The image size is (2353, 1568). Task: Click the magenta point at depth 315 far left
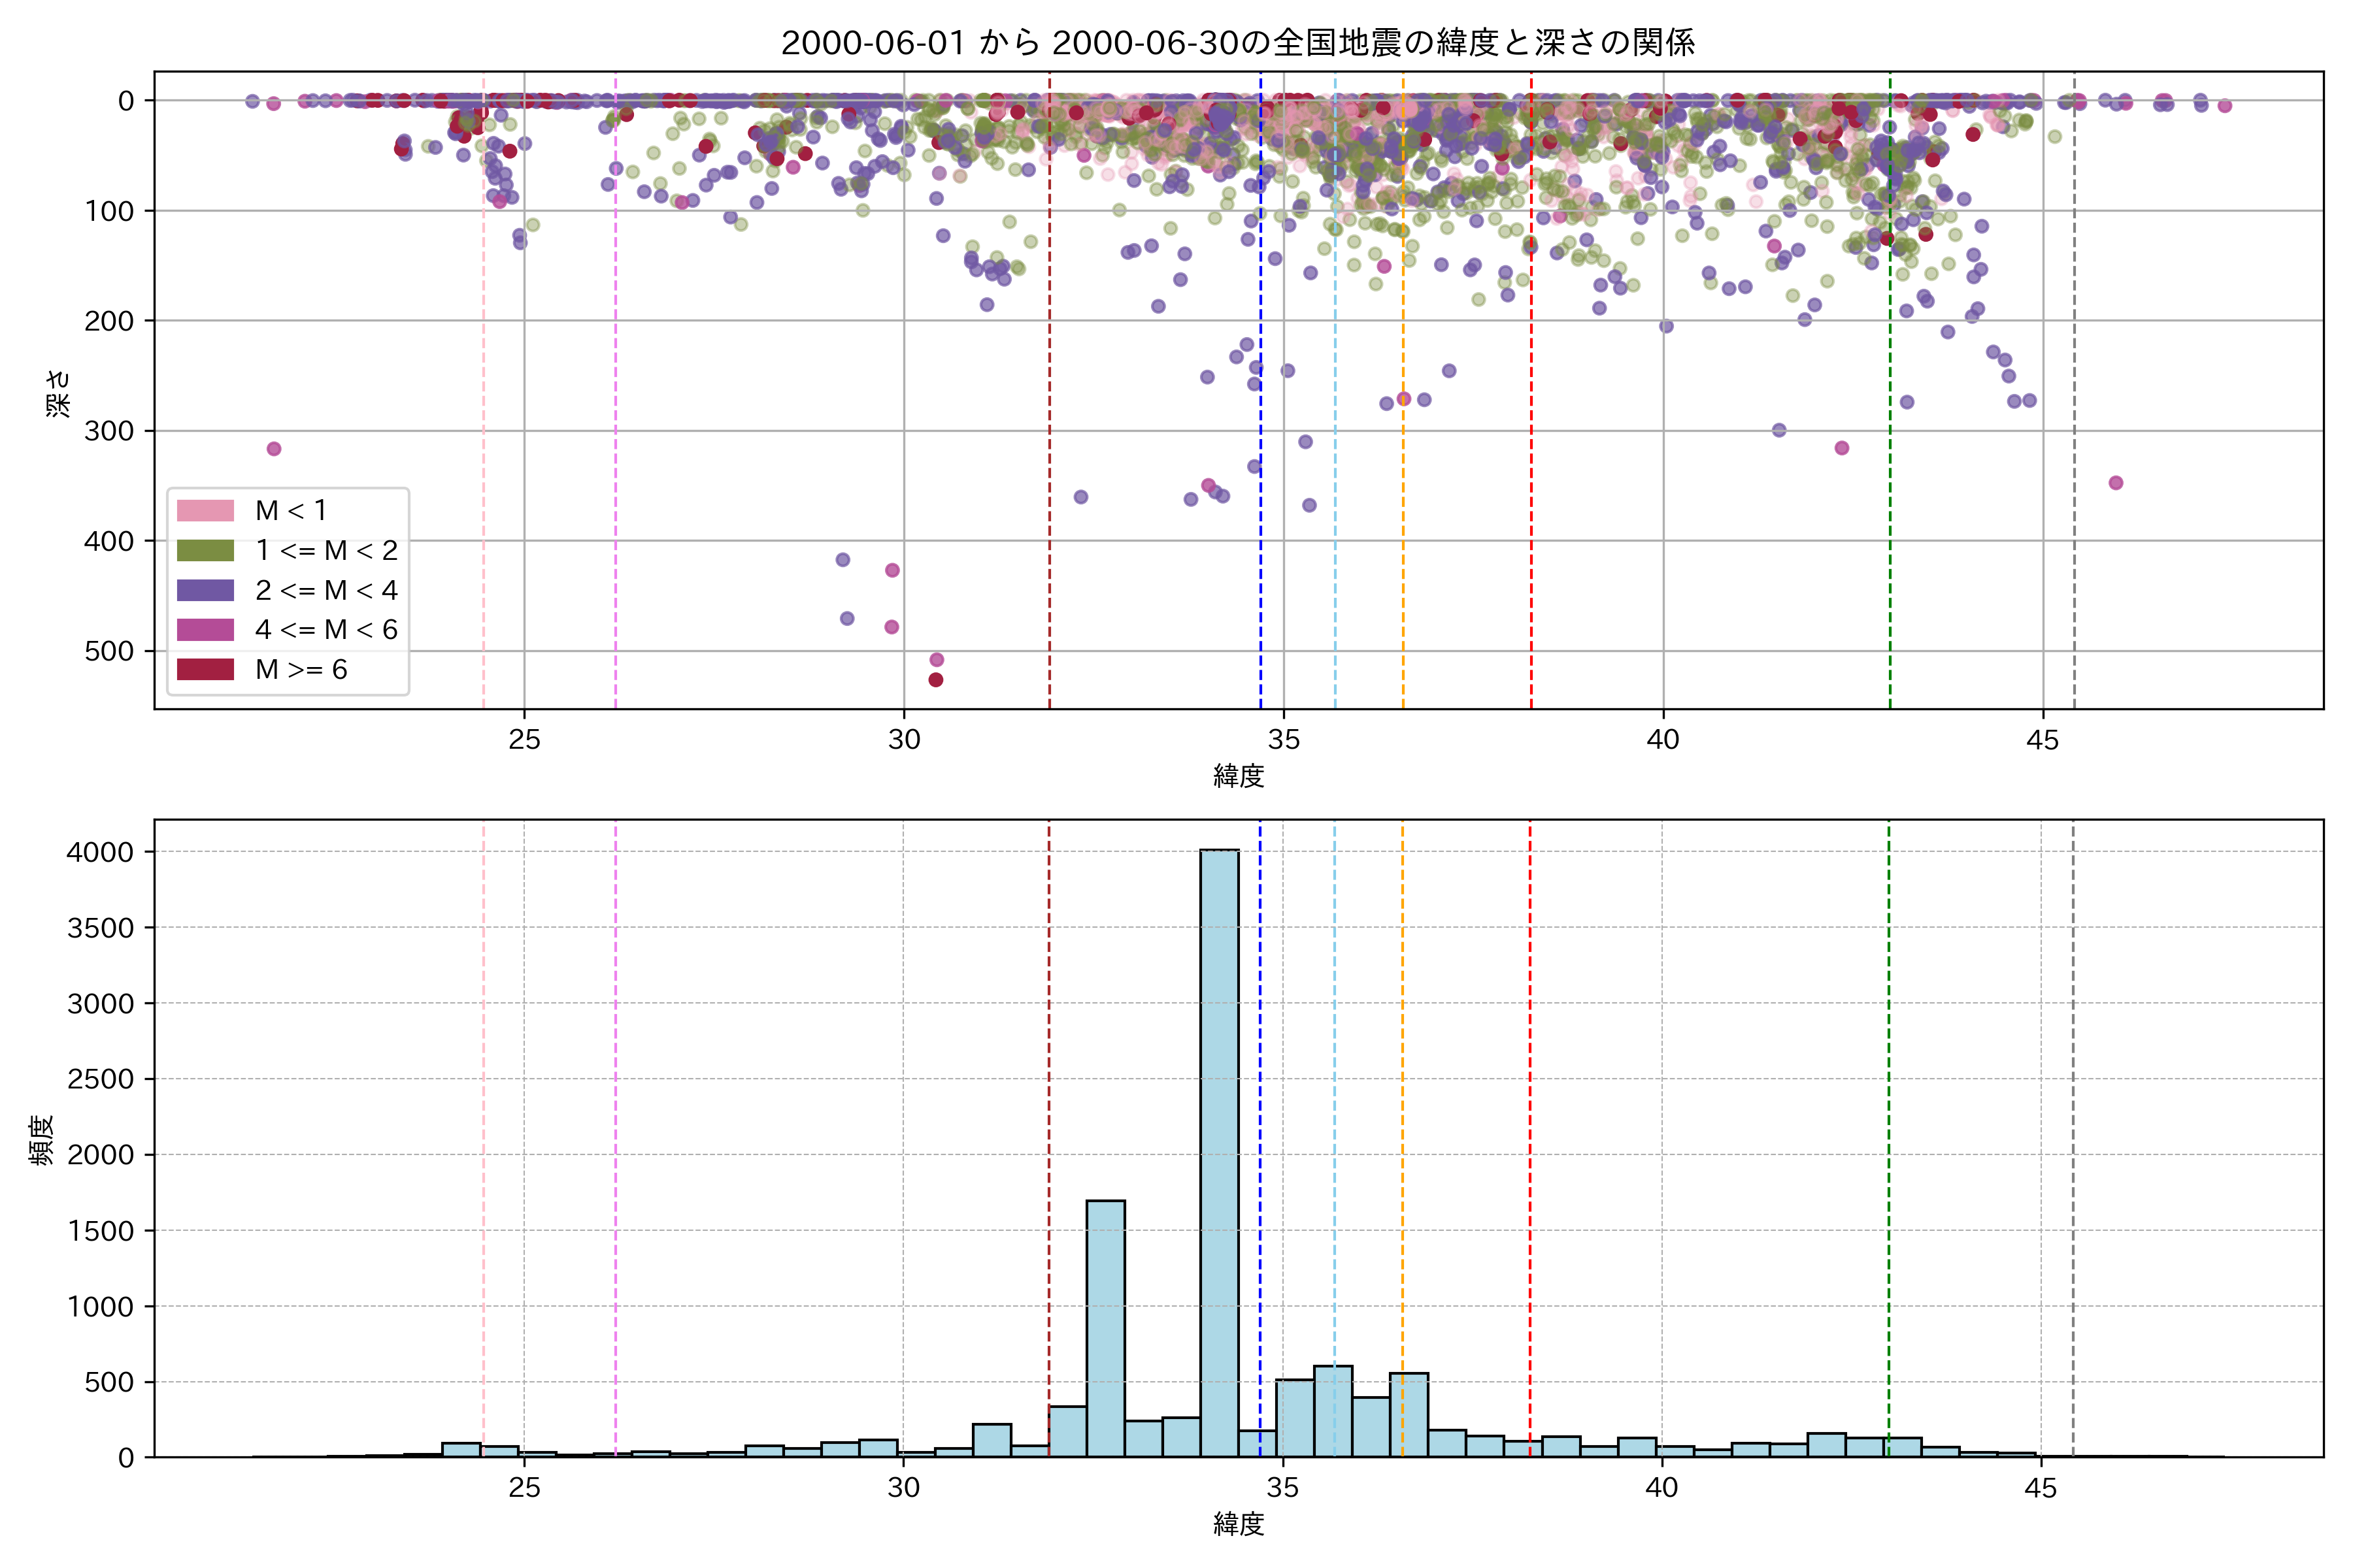click(274, 449)
